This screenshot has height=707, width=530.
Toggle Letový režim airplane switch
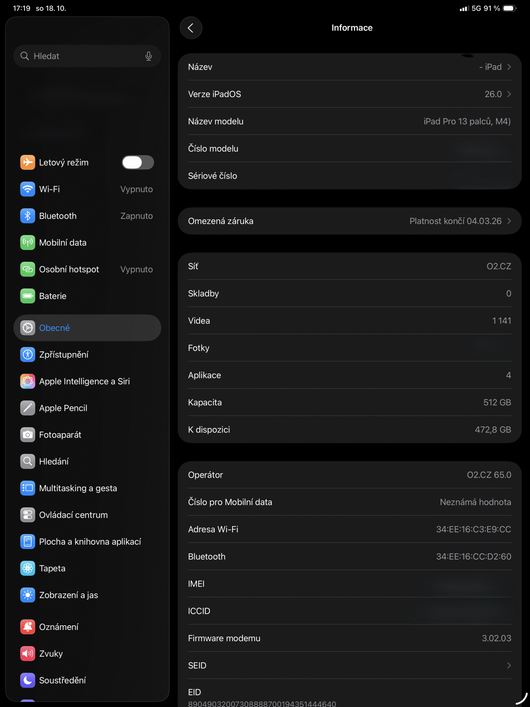(138, 162)
